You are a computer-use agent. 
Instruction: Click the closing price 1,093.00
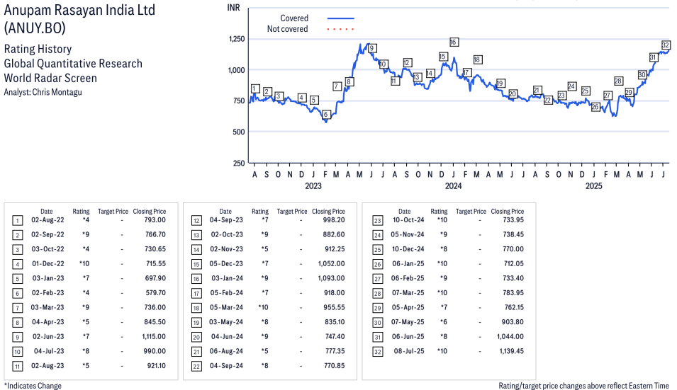(332, 278)
